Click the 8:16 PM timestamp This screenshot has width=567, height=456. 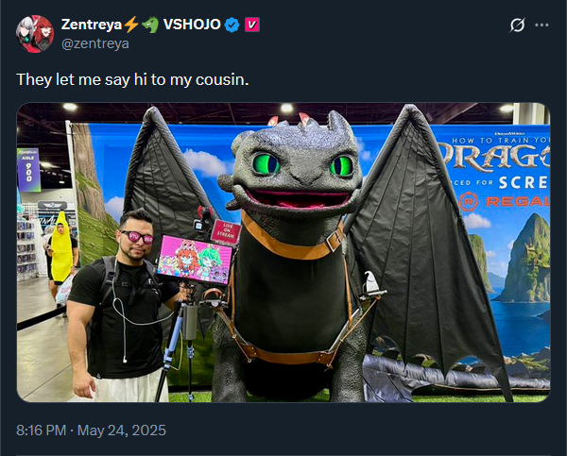(42, 431)
